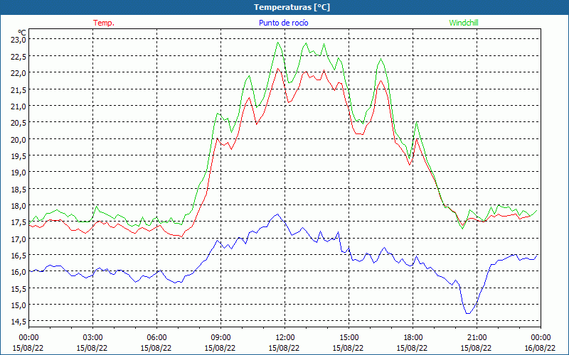This screenshot has height=355, width=569.
Task: Click the 00:00 time label dated 15/08/22
Action: click(x=28, y=338)
